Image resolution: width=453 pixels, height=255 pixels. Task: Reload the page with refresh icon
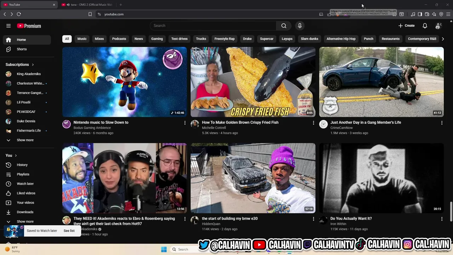click(x=19, y=14)
